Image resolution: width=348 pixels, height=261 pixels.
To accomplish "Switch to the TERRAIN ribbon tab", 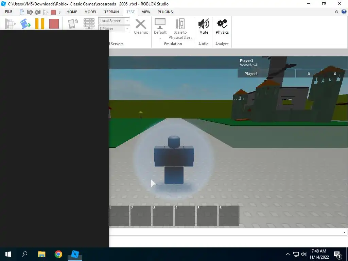I will click(111, 12).
